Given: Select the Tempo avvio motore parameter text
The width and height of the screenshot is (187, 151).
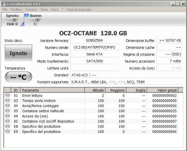Looking at the screenshot, I should click(x=39, y=100).
